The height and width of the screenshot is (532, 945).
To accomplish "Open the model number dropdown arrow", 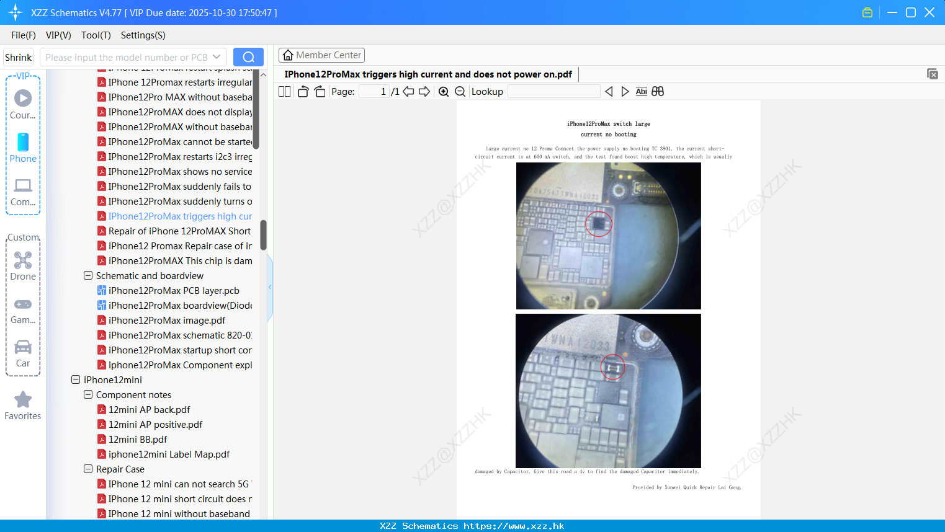I will 217,57.
